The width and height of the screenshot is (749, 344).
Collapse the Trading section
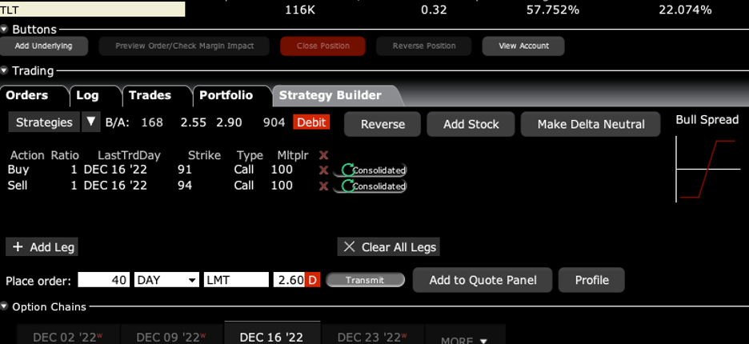coord(5,71)
